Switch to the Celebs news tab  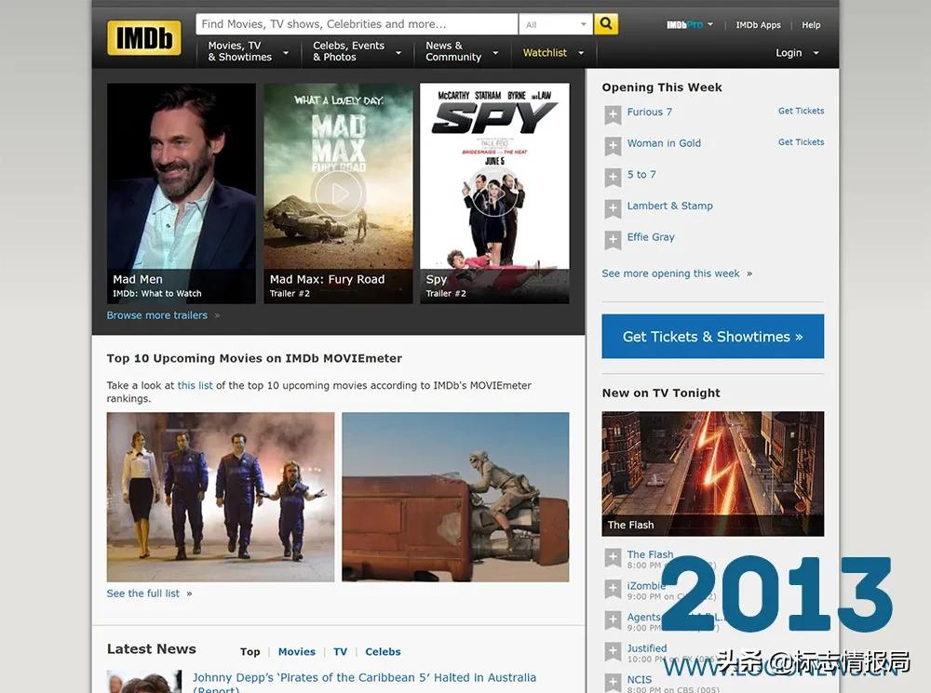tap(383, 652)
